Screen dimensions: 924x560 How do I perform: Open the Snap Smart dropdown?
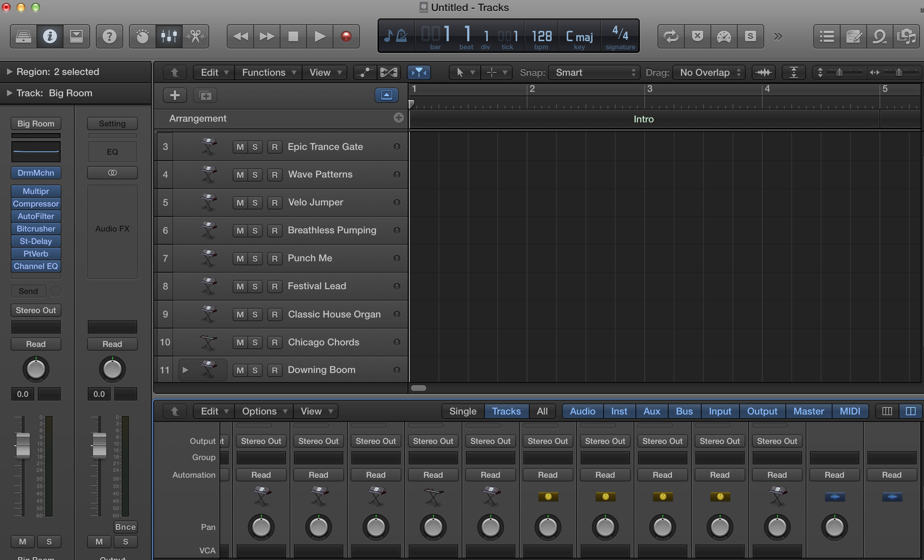pos(594,72)
